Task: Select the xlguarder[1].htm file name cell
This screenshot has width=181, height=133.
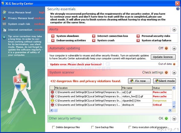Action: point(137,100)
